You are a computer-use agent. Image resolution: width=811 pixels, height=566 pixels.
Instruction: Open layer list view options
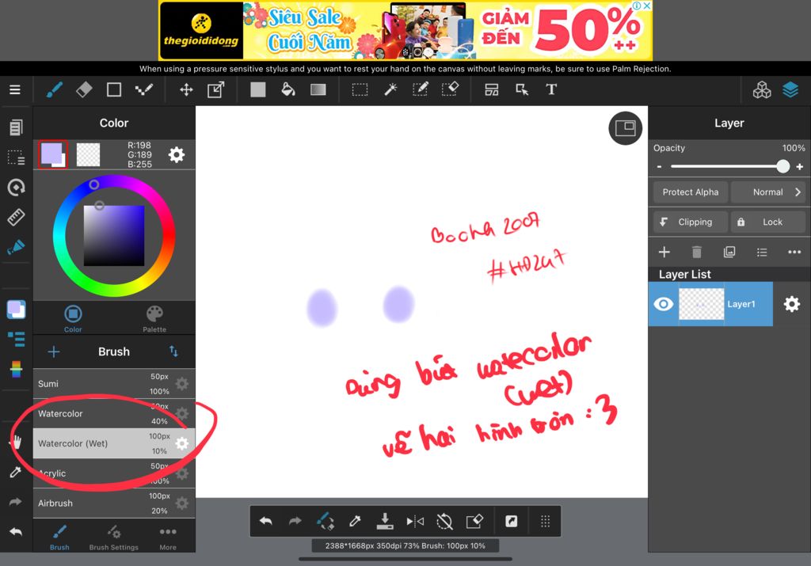(762, 252)
